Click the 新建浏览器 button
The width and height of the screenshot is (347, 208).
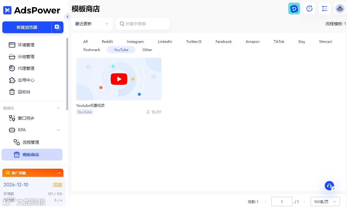pyautogui.click(x=27, y=27)
